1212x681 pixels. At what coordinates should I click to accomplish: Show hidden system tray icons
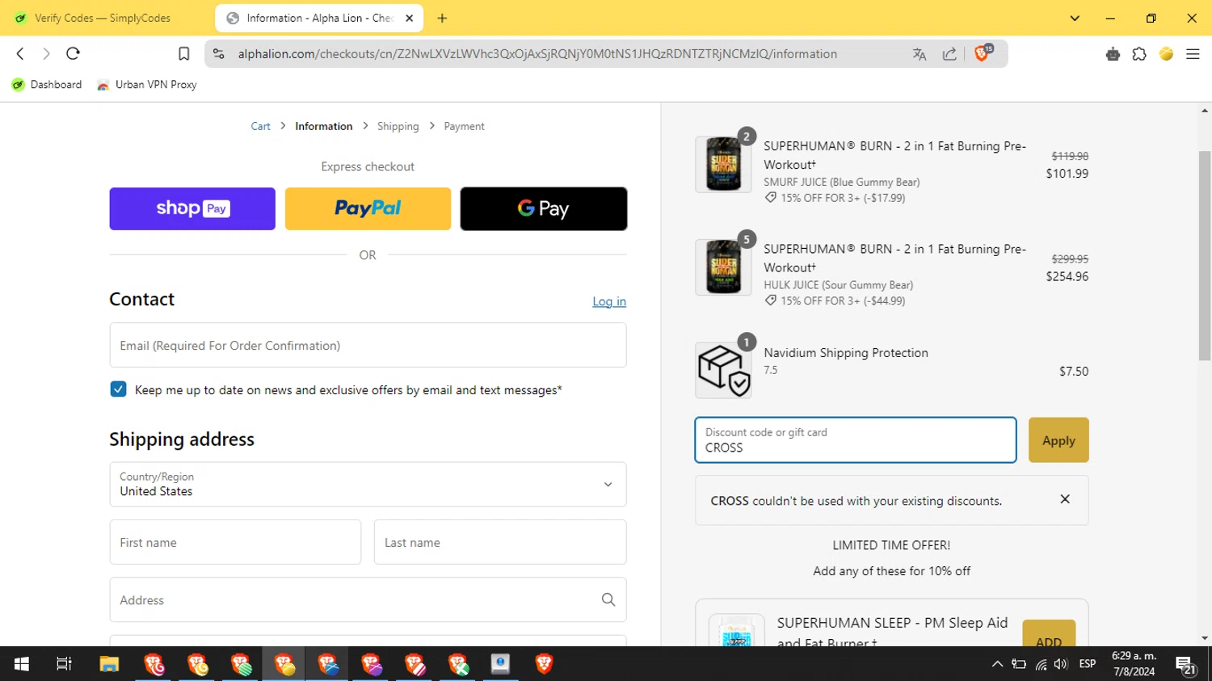(997, 664)
